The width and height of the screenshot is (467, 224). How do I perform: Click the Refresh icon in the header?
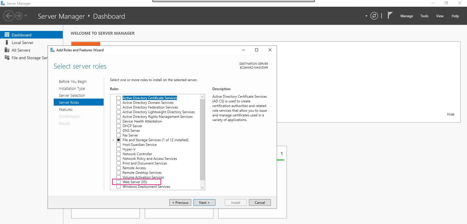click(374, 16)
